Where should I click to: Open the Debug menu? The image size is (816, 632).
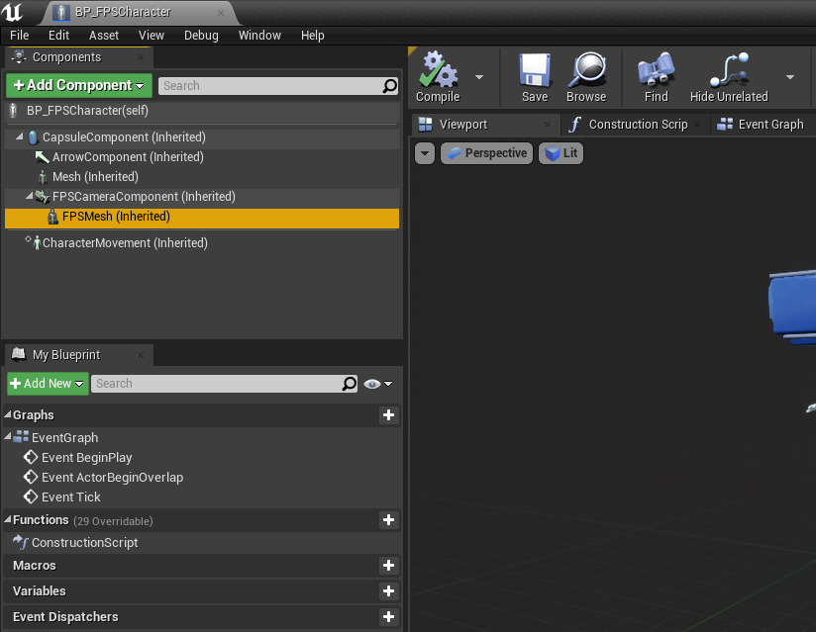[x=201, y=36]
